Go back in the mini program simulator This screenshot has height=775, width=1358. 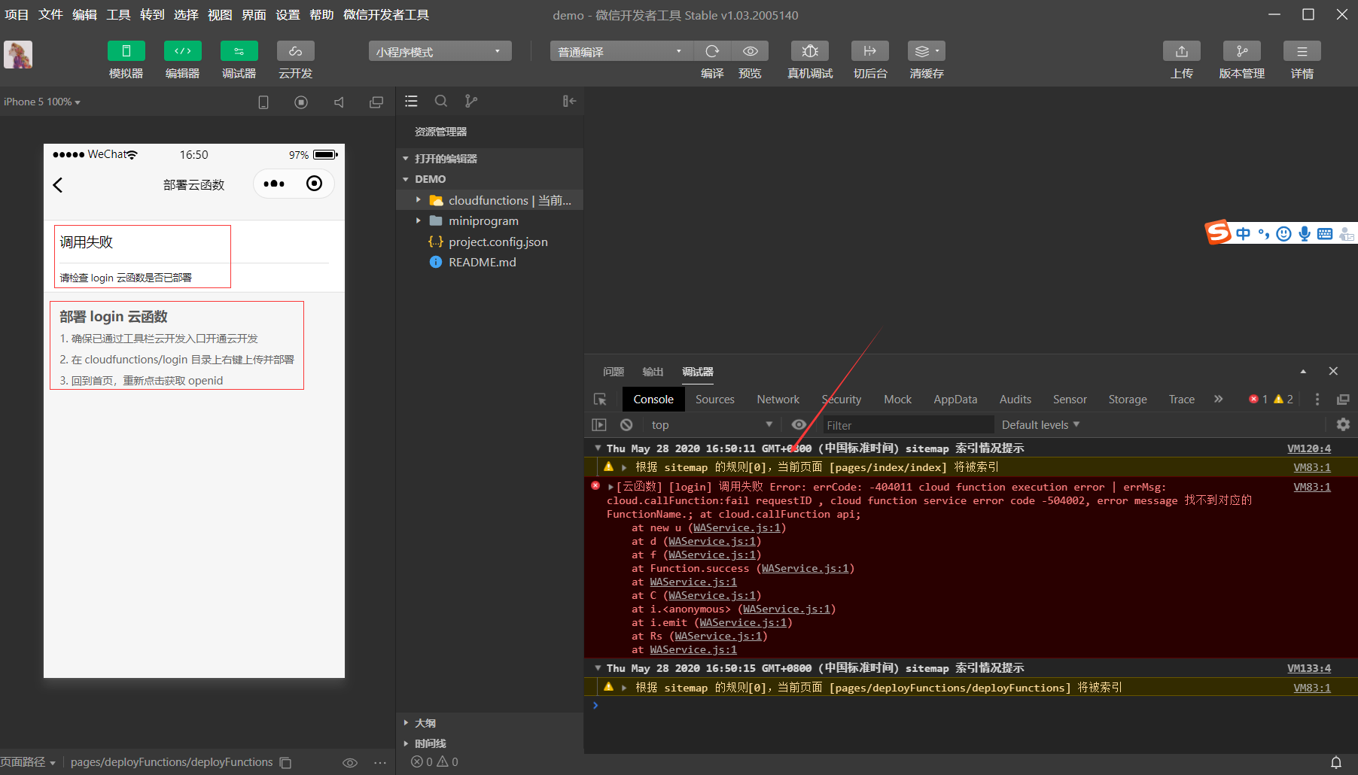58,185
